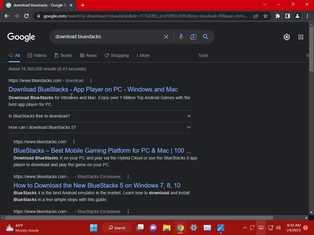Click the Chrome icon in the taskbar
The image size is (314, 235).
(x=180, y=228)
